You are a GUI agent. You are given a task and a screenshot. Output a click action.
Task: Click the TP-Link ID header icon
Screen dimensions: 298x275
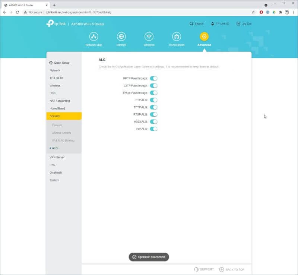click(213, 23)
